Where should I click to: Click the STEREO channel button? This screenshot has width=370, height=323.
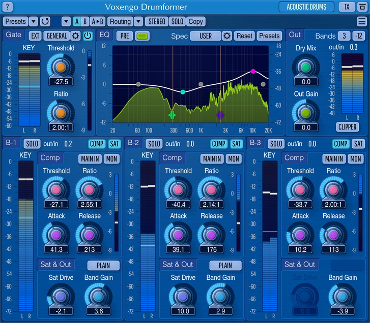tap(157, 21)
